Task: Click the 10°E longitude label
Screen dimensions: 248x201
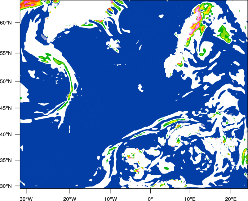Action: click(x=190, y=199)
